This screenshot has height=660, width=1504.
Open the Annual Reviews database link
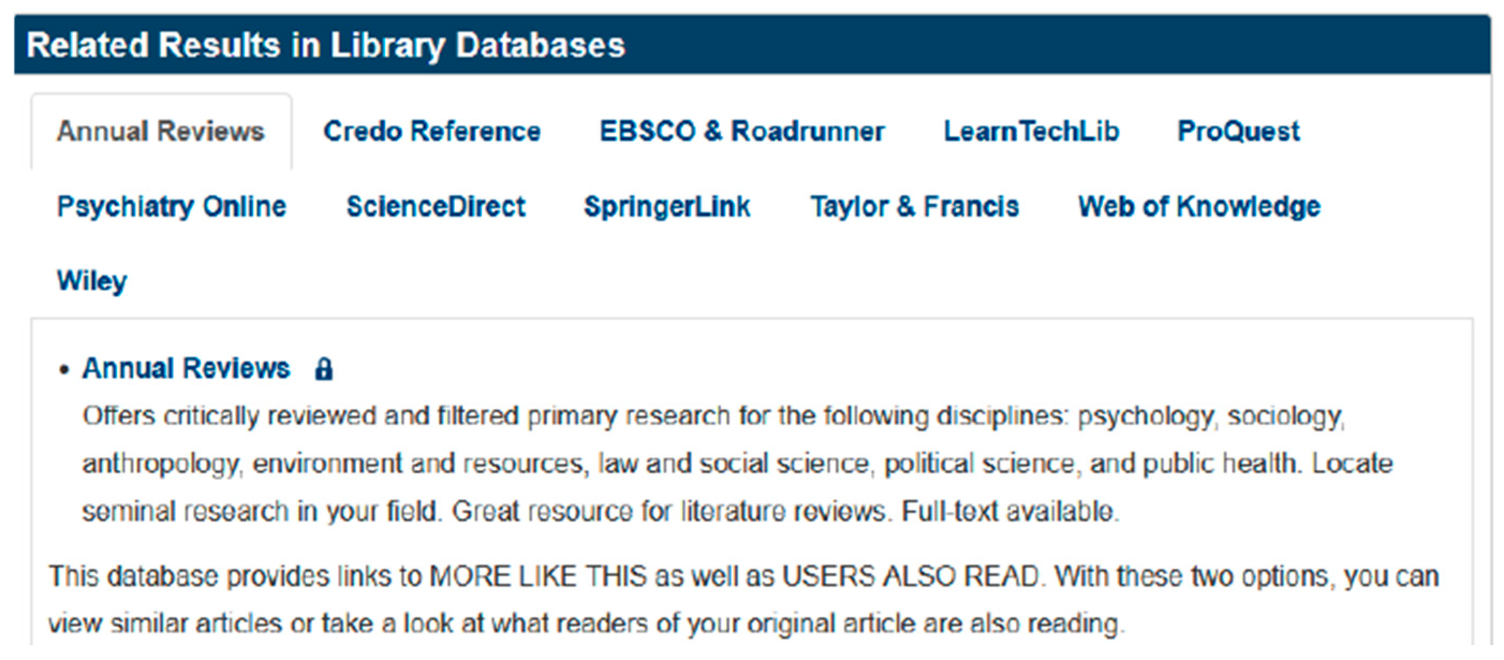pos(186,369)
